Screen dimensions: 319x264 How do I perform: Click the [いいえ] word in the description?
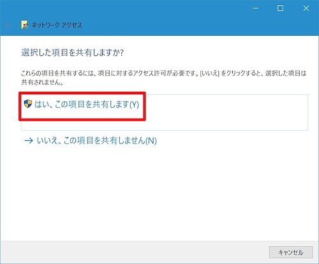(x=209, y=73)
